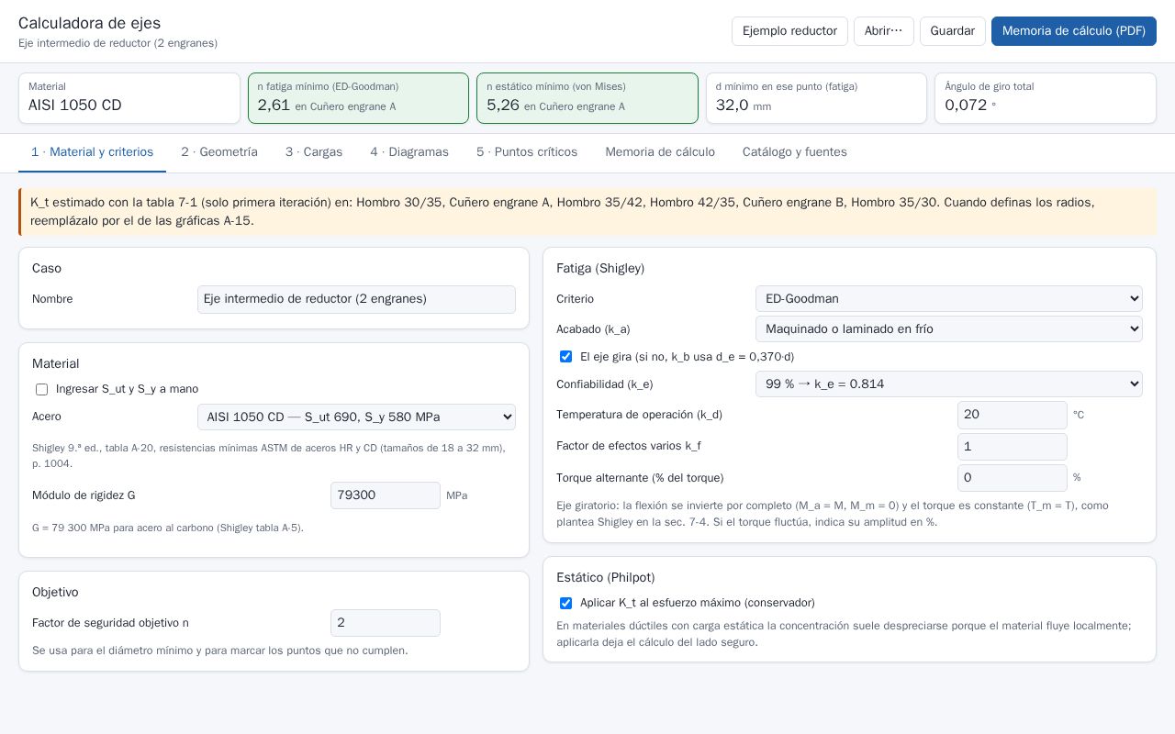Click the 'G = 79 300 MPa' note
The height and width of the screenshot is (734, 1175).
pyautogui.click(x=168, y=528)
